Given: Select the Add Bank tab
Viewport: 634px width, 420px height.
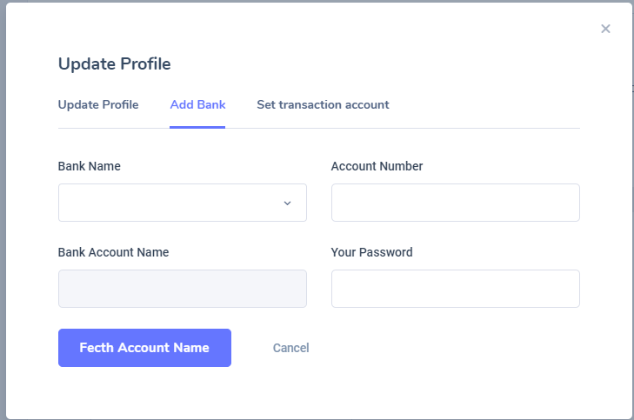Looking at the screenshot, I should 197,104.
